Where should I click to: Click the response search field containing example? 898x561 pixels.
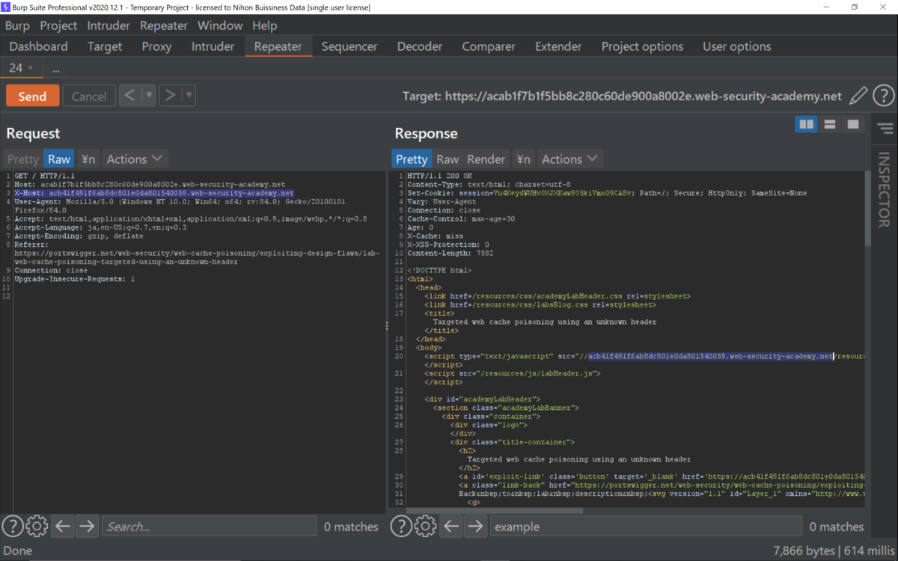click(646, 527)
